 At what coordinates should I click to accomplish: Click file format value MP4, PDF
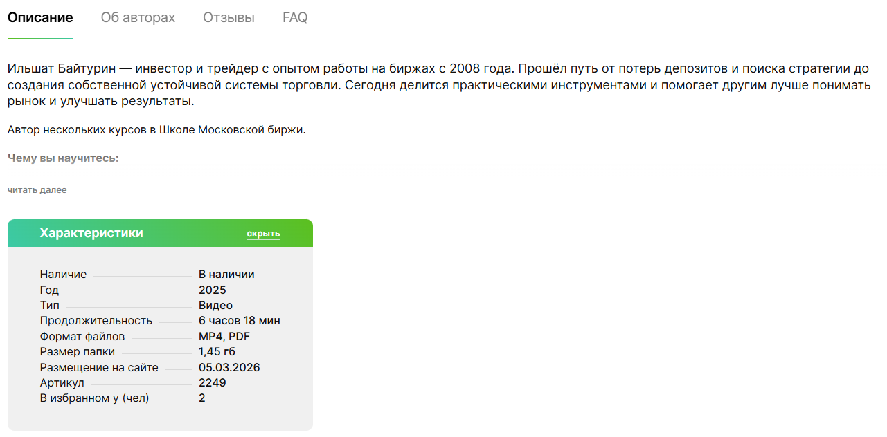click(x=224, y=337)
